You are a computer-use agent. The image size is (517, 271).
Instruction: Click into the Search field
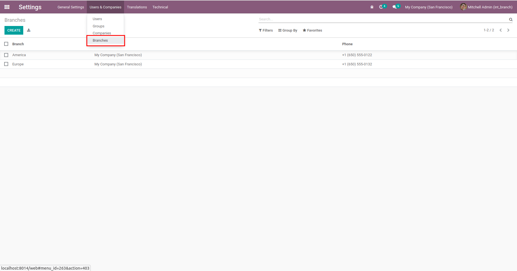[x=382, y=19]
